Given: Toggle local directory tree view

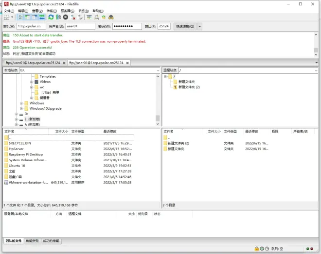Looking at the screenshot, I should (27, 17).
